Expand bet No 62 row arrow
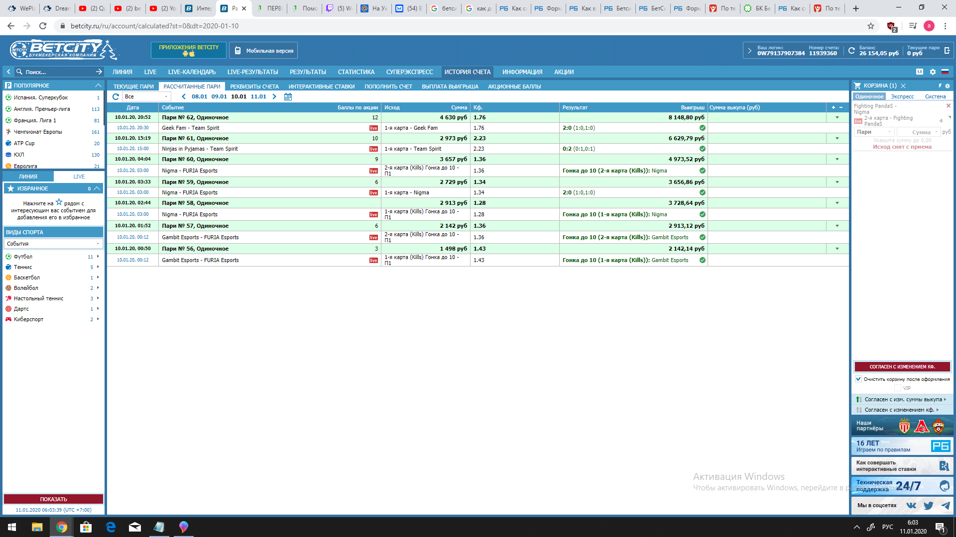Viewport: 956px width, 537px height. (837, 117)
